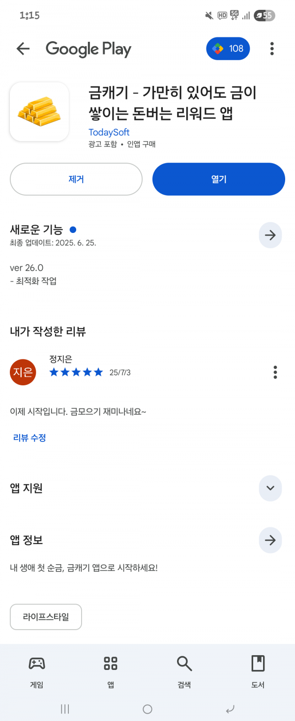Viewport: 295px width, 721px height.
Task: Open review options three-dot menu
Action: click(275, 372)
